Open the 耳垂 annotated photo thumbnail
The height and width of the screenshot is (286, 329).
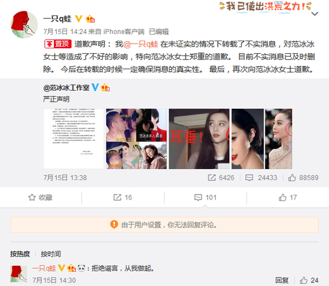point(199,139)
